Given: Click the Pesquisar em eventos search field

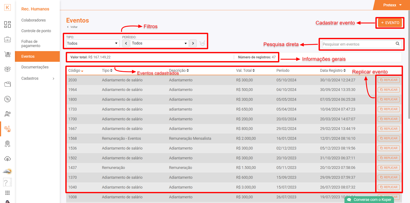Looking at the screenshot, I should click(357, 44).
